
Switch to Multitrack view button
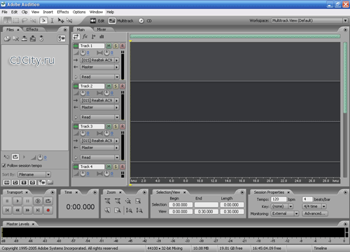pos(121,21)
